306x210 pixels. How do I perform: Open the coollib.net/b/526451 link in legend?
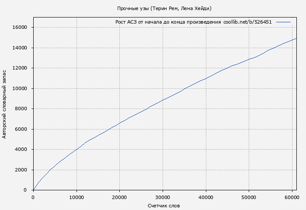click(247, 22)
